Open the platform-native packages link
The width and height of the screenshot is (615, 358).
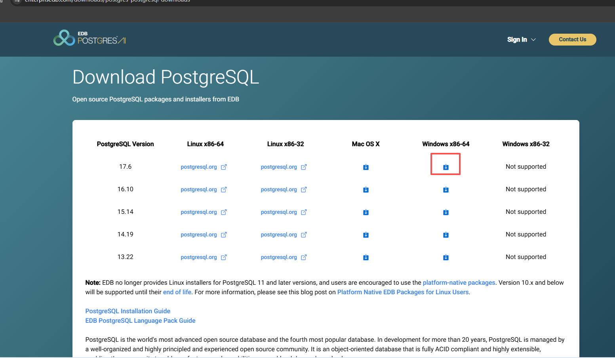coord(459,282)
